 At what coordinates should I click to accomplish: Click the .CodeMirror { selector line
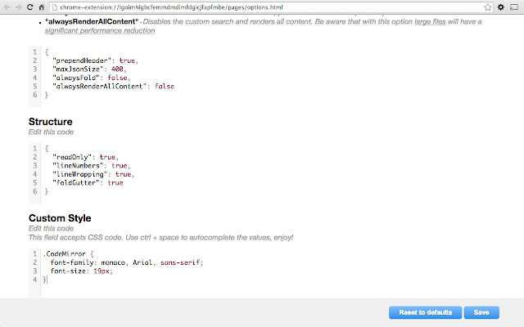(69, 254)
